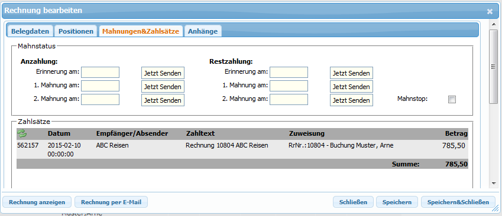Open the Positionen tab

[76, 31]
